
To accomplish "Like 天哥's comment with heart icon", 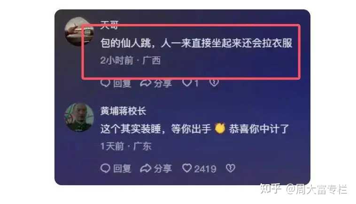I will point(187,83).
